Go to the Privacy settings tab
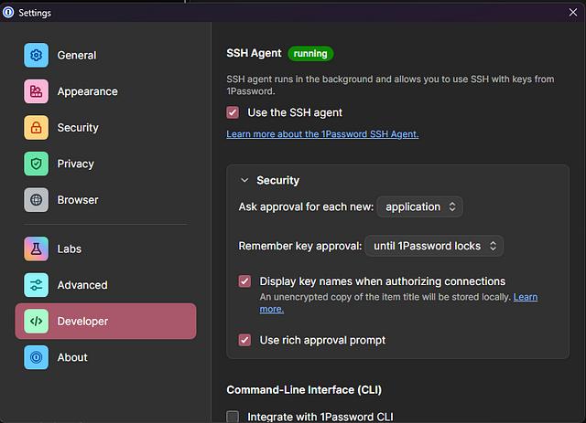Viewport: 586px width, 423px height. (75, 164)
